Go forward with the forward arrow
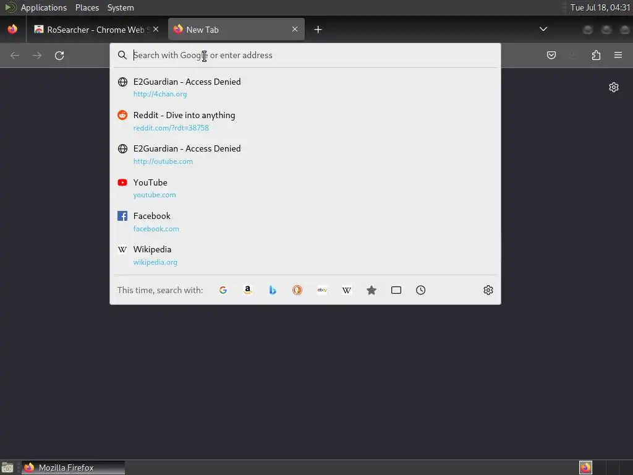Viewport: 633px width, 475px height. pos(37,55)
